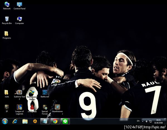Click the Show desktop strip
167x130 pixels.
[x=165, y=121]
